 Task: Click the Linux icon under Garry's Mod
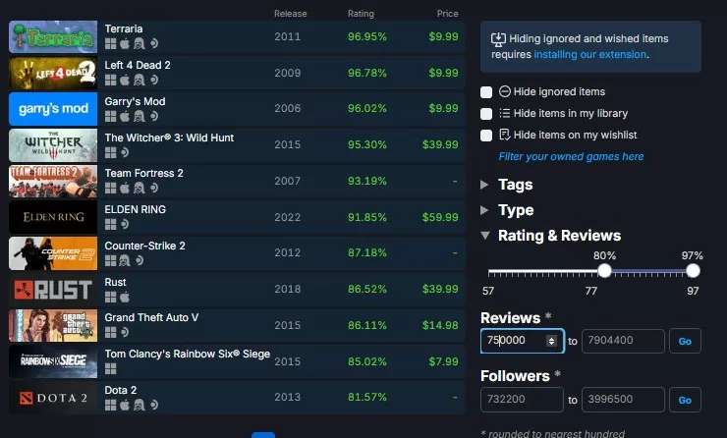(139, 116)
